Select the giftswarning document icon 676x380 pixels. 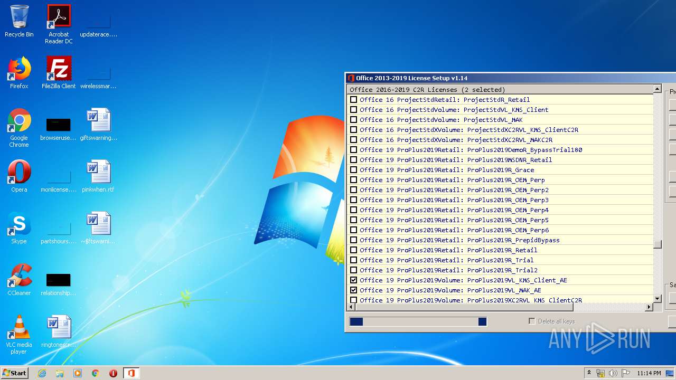(x=98, y=125)
